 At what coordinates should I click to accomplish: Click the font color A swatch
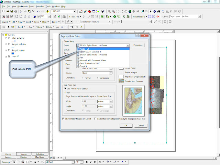tap(100, 162)
